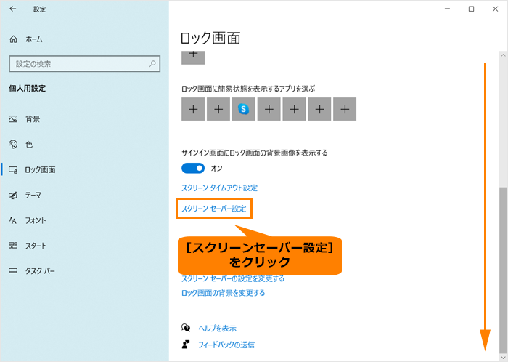
Task: Open テーマ settings from the brush icon
Action: (13, 196)
